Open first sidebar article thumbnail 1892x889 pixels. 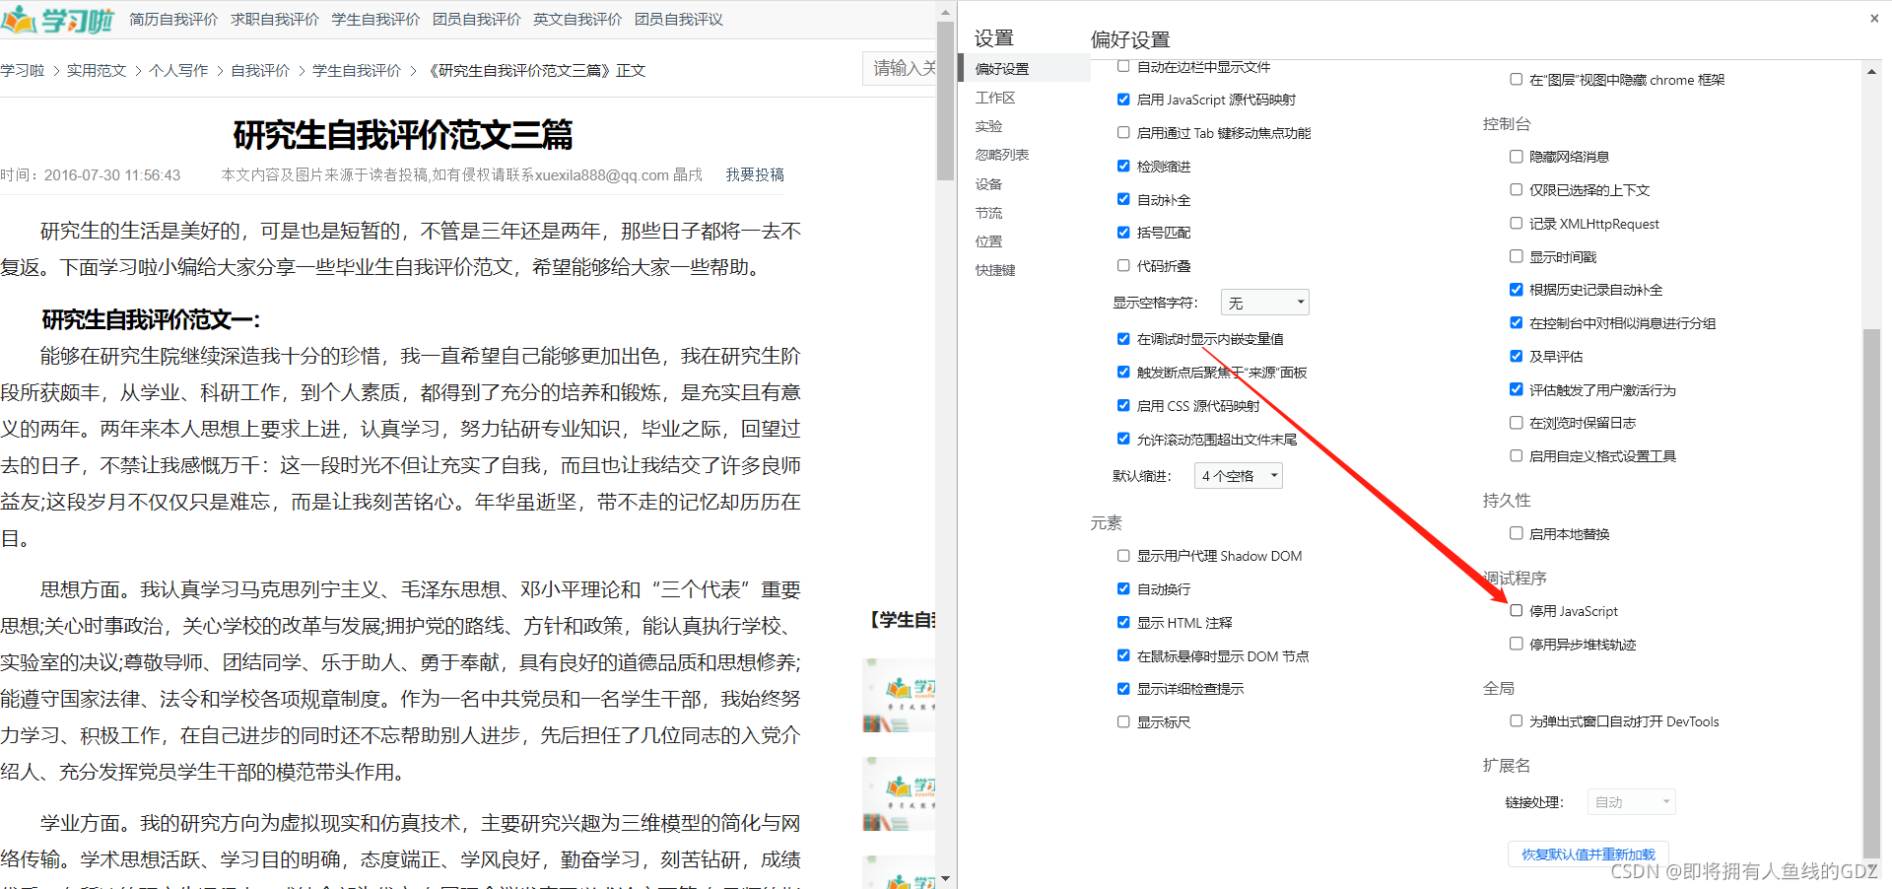[x=899, y=696]
